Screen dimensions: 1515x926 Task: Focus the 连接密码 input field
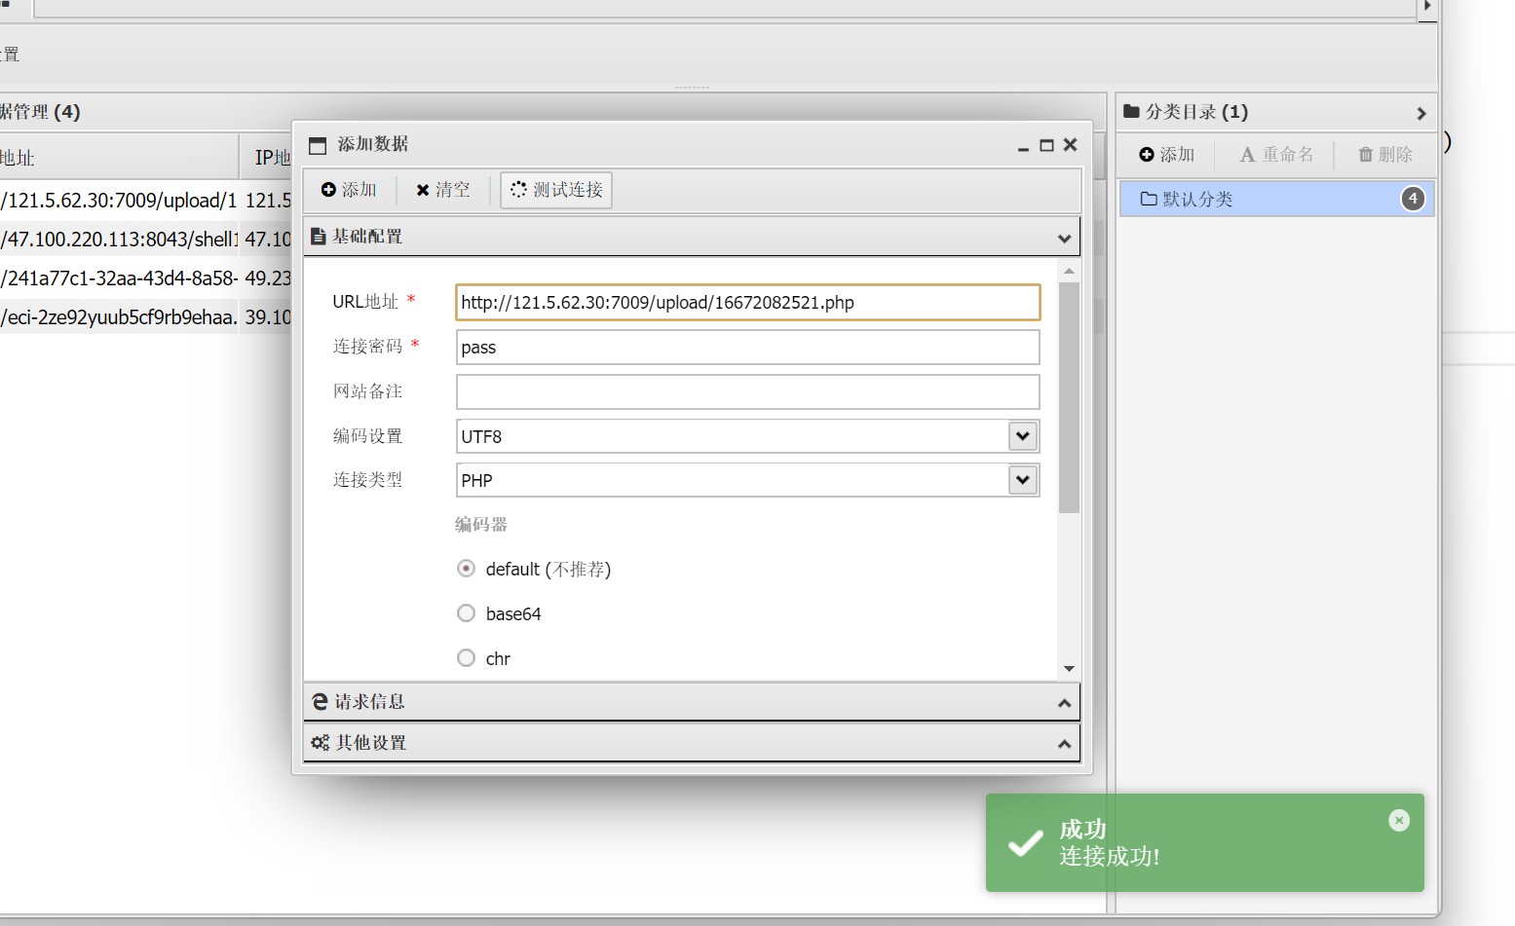[x=747, y=348]
